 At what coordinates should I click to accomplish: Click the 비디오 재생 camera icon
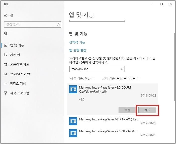pos(5,84)
